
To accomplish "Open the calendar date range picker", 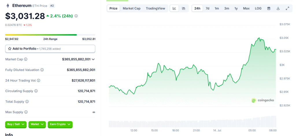I will tap(269, 8).
